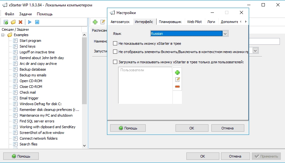Click the Наименование input field in main window
285x163 pixels.
264,41
